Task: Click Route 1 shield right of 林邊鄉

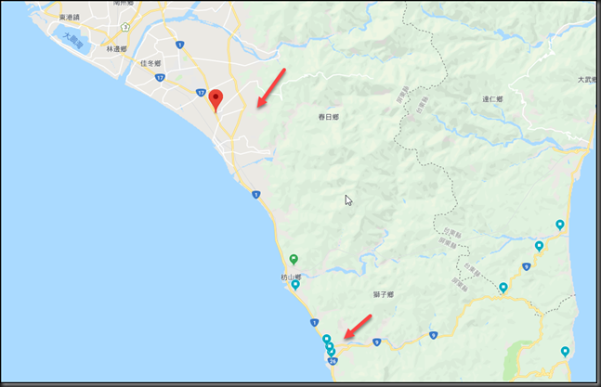Action: click(180, 45)
